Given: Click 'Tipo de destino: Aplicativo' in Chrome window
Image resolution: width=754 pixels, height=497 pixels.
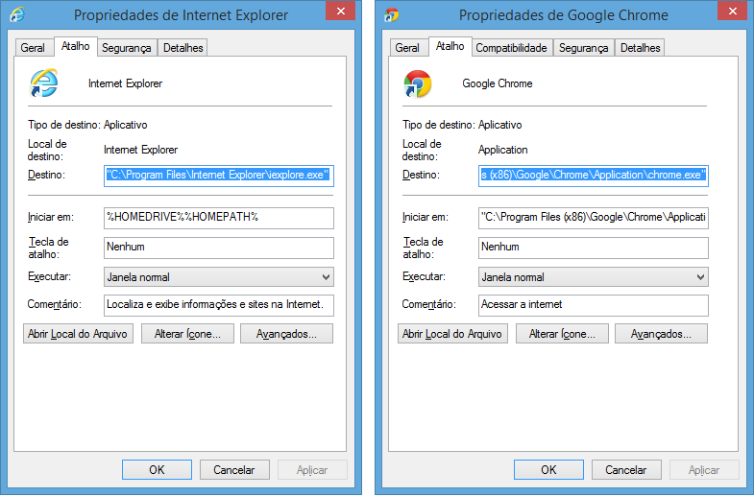Looking at the screenshot, I should coord(462,125).
